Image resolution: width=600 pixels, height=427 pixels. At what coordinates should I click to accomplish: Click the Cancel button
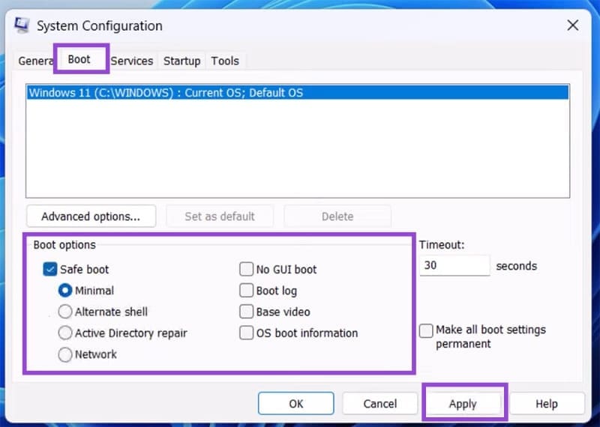[x=380, y=404]
